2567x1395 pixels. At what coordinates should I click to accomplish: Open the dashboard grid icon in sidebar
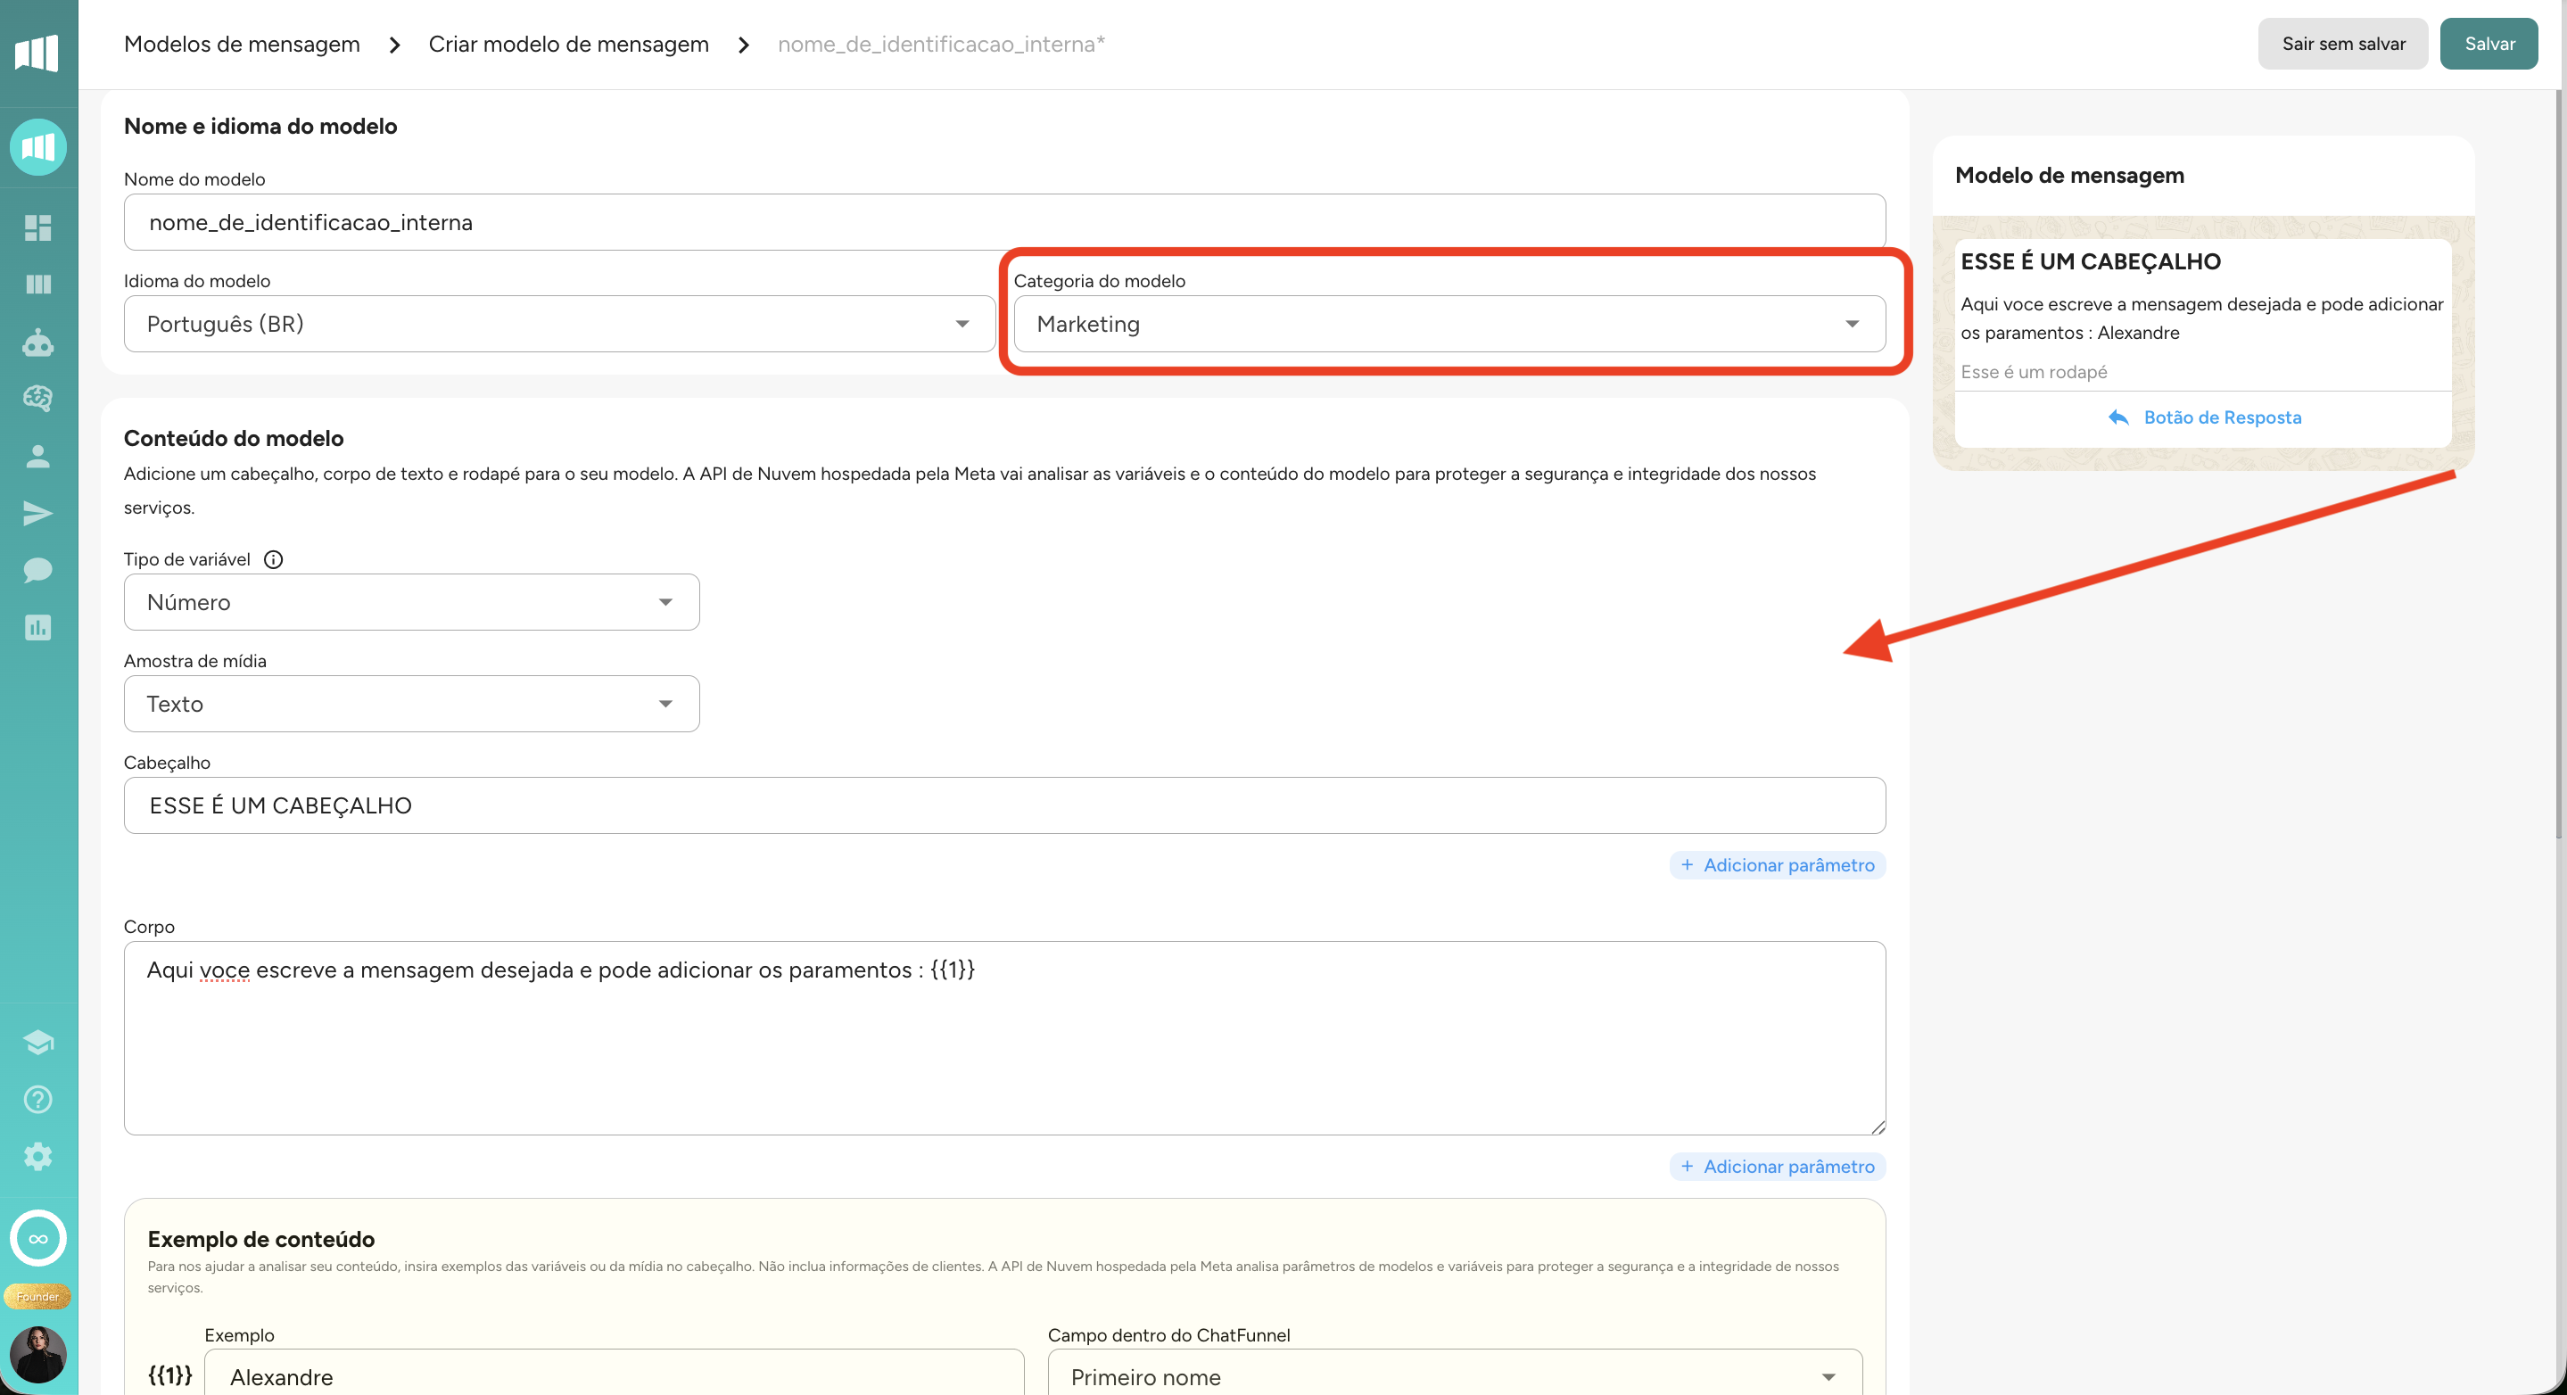click(37, 228)
